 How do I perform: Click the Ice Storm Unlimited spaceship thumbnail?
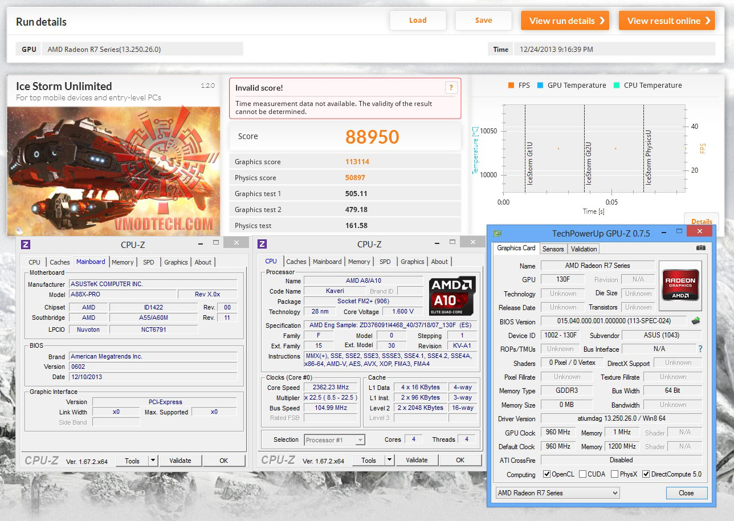113,170
